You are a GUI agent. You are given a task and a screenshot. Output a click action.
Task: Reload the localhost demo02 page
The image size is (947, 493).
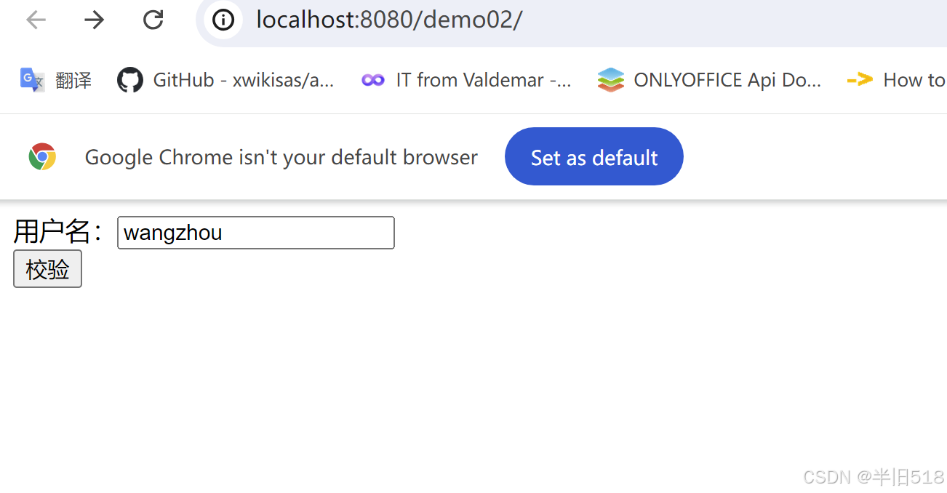pos(153,20)
